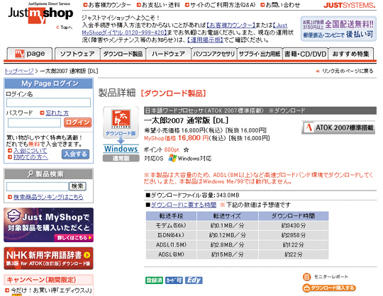Click the JUSTSYSTEMS logo
Viewport: 383px width, 296px height.
coord(349,5)
